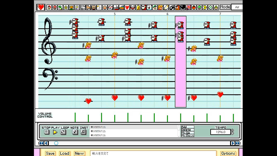The width and height of the screenshot is (277, 156).
Task: Select the Boo ghost instrument
Action: (149, 8)
